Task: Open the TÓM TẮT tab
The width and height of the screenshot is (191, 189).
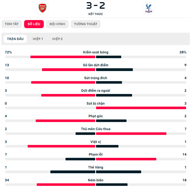Action: point(12,24)
